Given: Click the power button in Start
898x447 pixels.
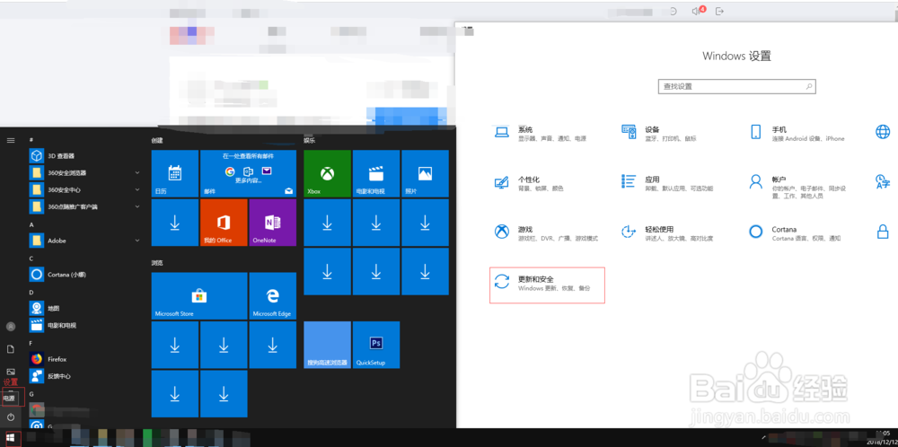Looking at the screenshot, I should coord(10,417).
